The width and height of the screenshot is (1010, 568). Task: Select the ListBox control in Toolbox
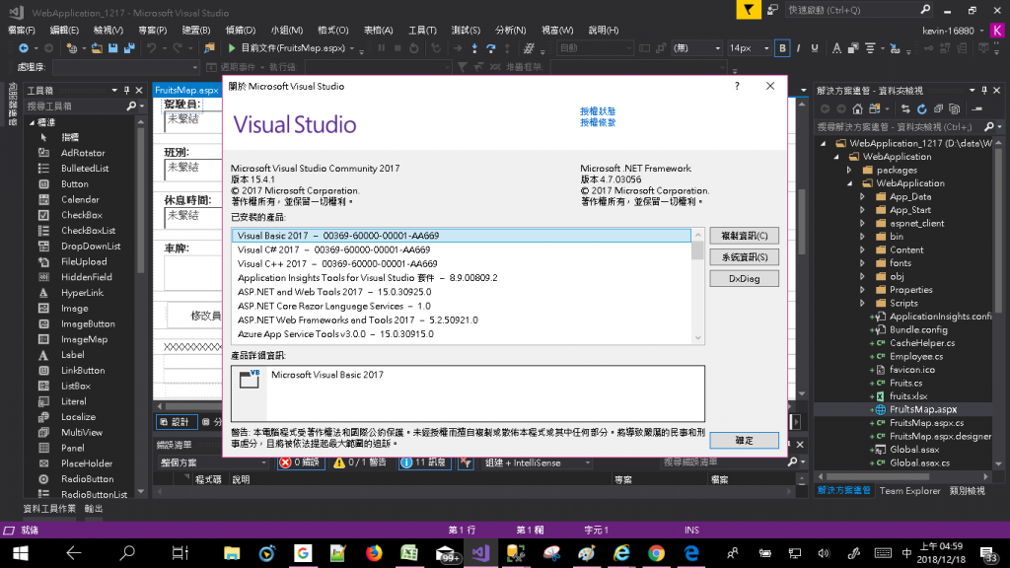coord(75,386)
